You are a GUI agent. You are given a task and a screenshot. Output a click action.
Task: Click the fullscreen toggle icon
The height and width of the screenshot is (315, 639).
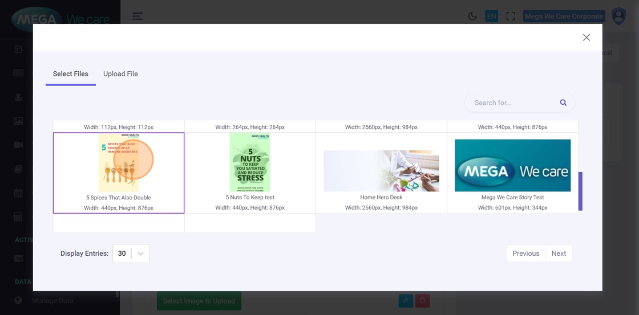[511, 17]
